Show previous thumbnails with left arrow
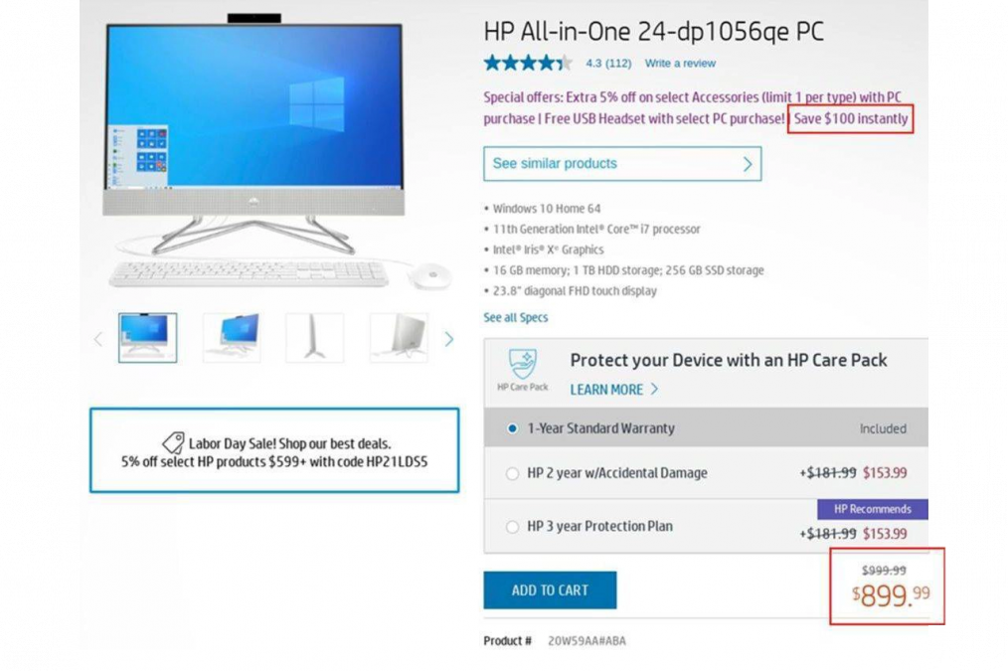The height and width of the screenshot is (671, 1008). point(98,339)
